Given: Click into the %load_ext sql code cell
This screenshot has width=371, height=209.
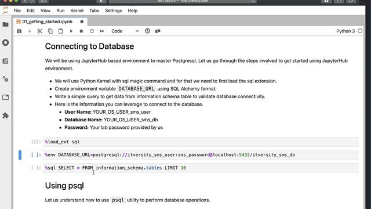Looking at the screenshot, I should tap(201, 142).
